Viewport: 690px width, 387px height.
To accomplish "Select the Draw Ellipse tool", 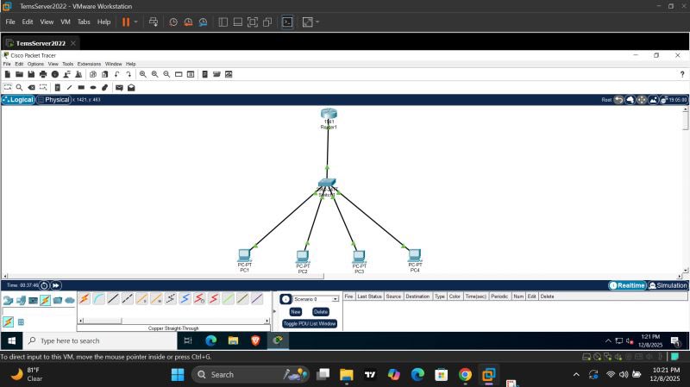I will pyautogui.click(x=93, y=88).
